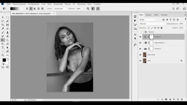Select the Crop tool
The height and width of the screenshot is (105, 187).
(x=3, y=25)
